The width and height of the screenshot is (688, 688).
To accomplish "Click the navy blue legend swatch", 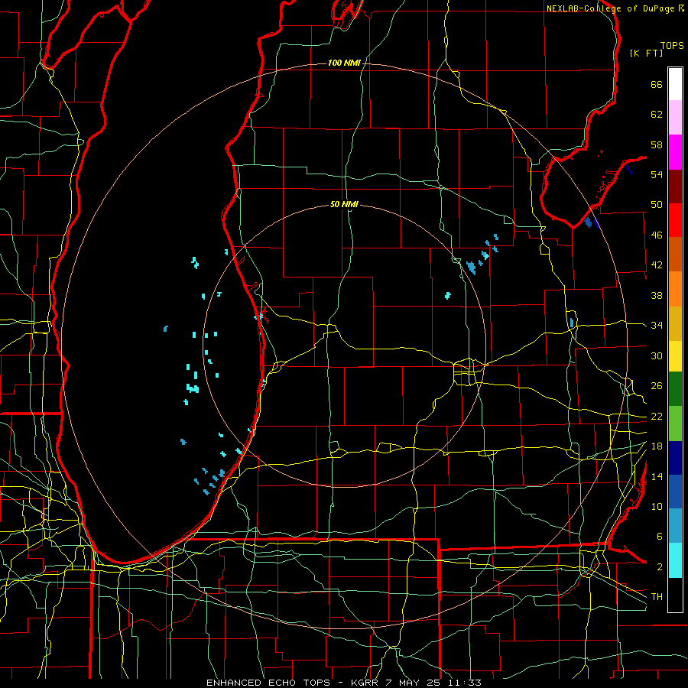I will pos(675,458).
